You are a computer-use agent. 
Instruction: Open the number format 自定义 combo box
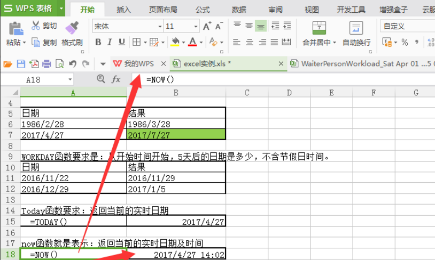pos(407,26)
